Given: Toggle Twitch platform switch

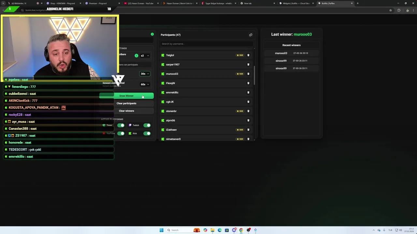Looking at the screenshot, I should (147, 125).
